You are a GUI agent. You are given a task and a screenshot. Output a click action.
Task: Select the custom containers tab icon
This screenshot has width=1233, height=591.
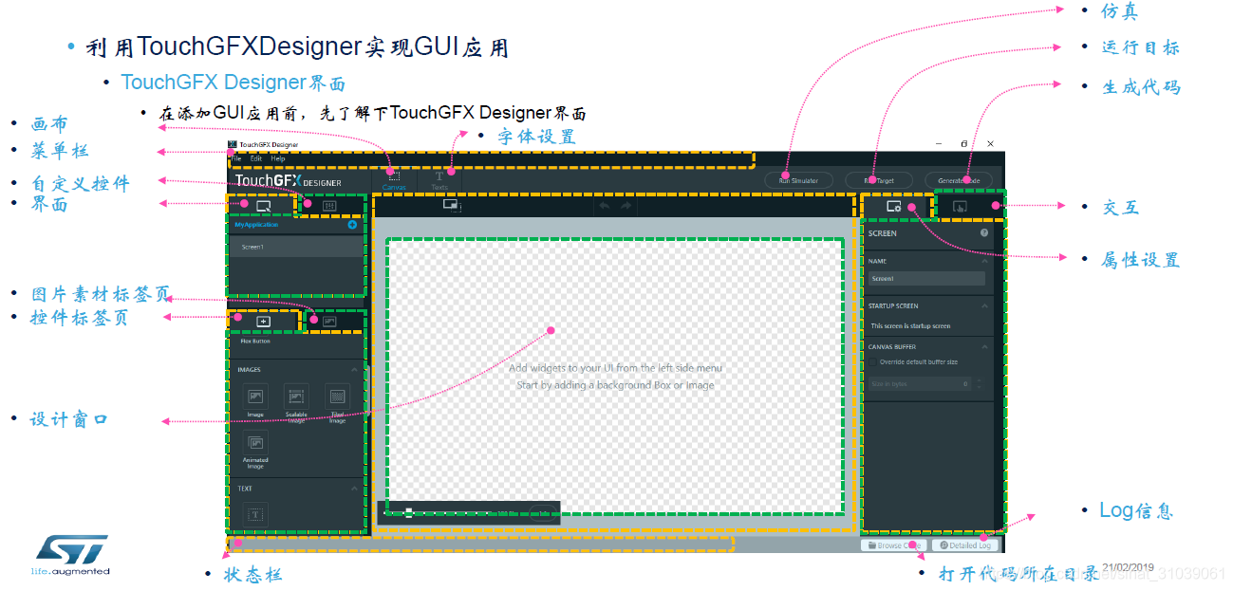pos(329,204)
